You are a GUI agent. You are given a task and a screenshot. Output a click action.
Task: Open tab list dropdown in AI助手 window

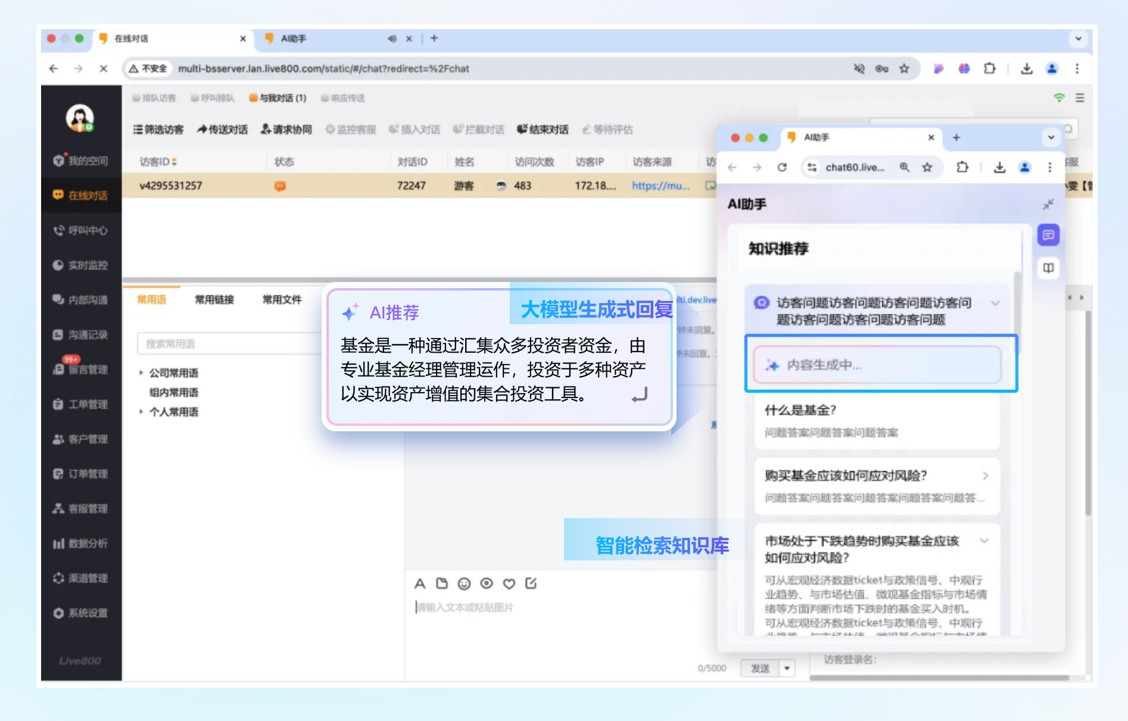tap(1051, 137)
